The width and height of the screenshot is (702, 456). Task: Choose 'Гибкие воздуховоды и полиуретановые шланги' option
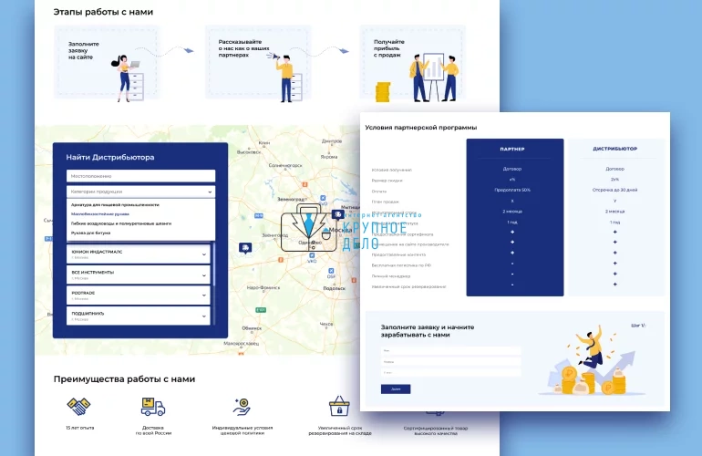[x=121, y=223]
